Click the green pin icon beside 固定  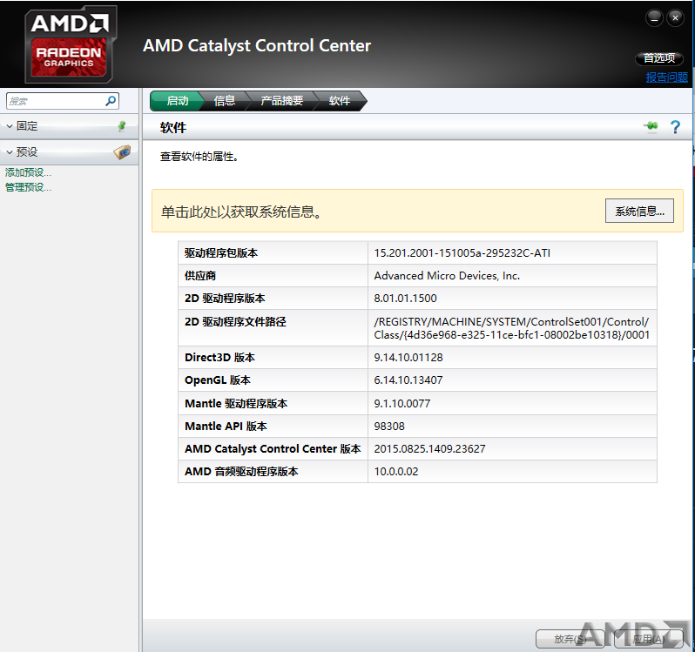coord(122,126)
